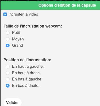Click the 'En bas à gauche.' label text
This screenshot has width=100, height=106.
(27, 79)
